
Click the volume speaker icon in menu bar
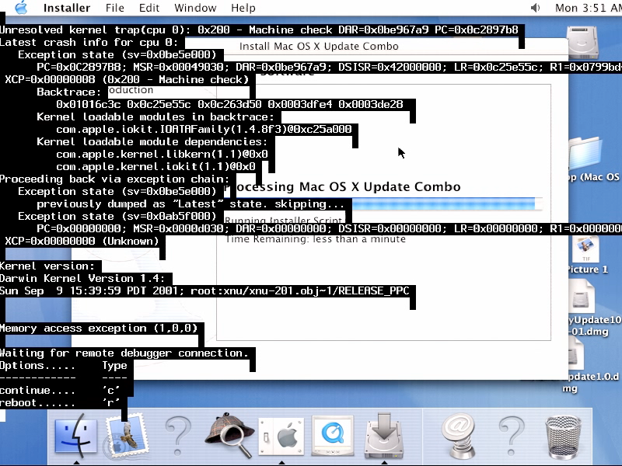click(x=536, y=8)
